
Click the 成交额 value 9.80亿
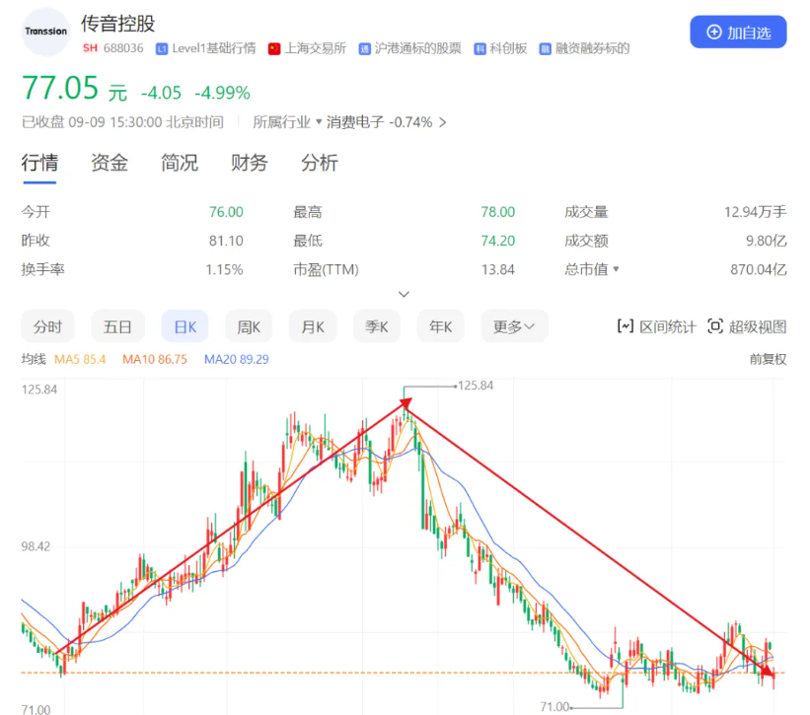point(766,241)
